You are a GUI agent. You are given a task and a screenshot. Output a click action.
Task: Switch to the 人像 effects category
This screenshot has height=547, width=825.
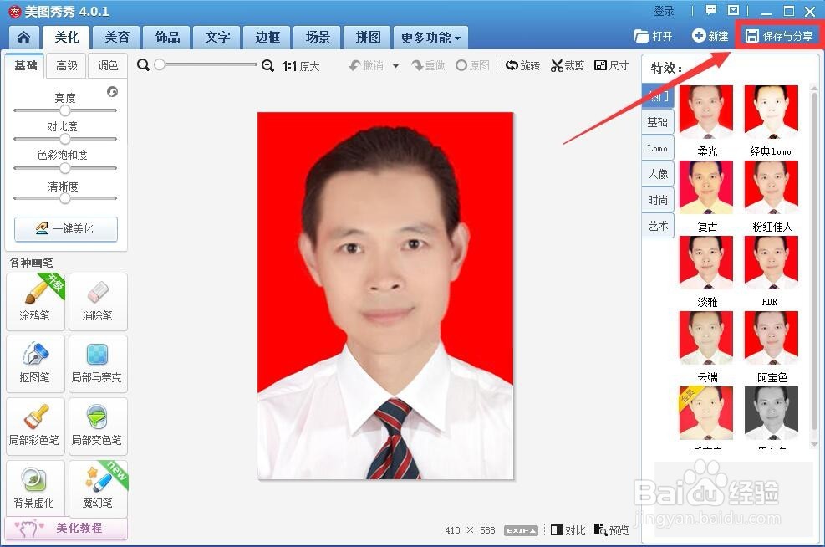657,173
